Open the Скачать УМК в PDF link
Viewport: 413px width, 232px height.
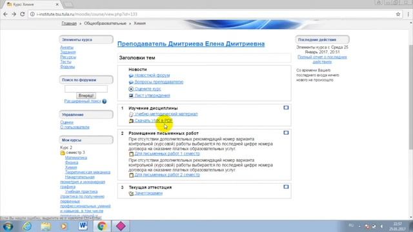[x=154, y=121]
